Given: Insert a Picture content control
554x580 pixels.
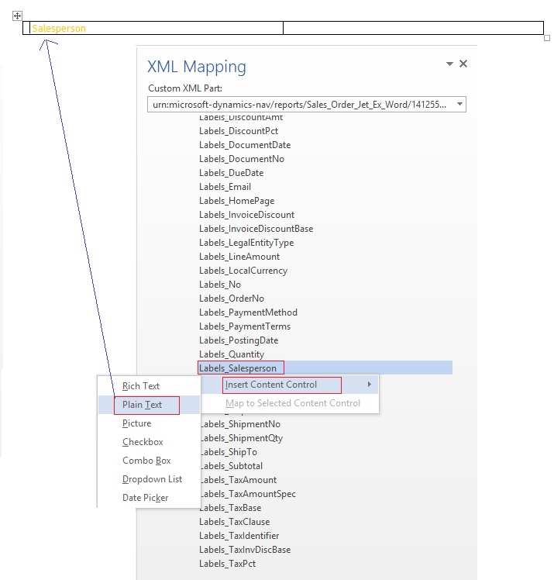Looking at the screenshot, I should pos(137,423).
